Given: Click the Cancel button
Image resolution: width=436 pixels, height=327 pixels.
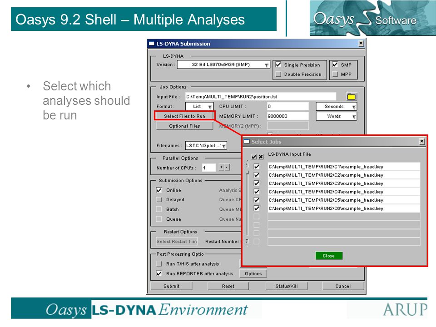Looking at the screenshot, I should [x=343, y=286].
